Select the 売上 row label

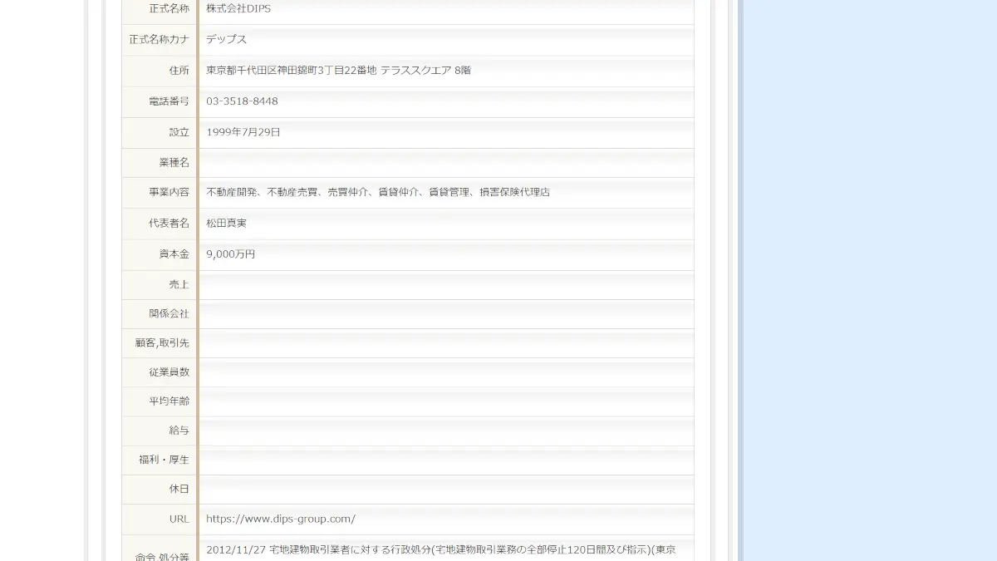(179, 285)
